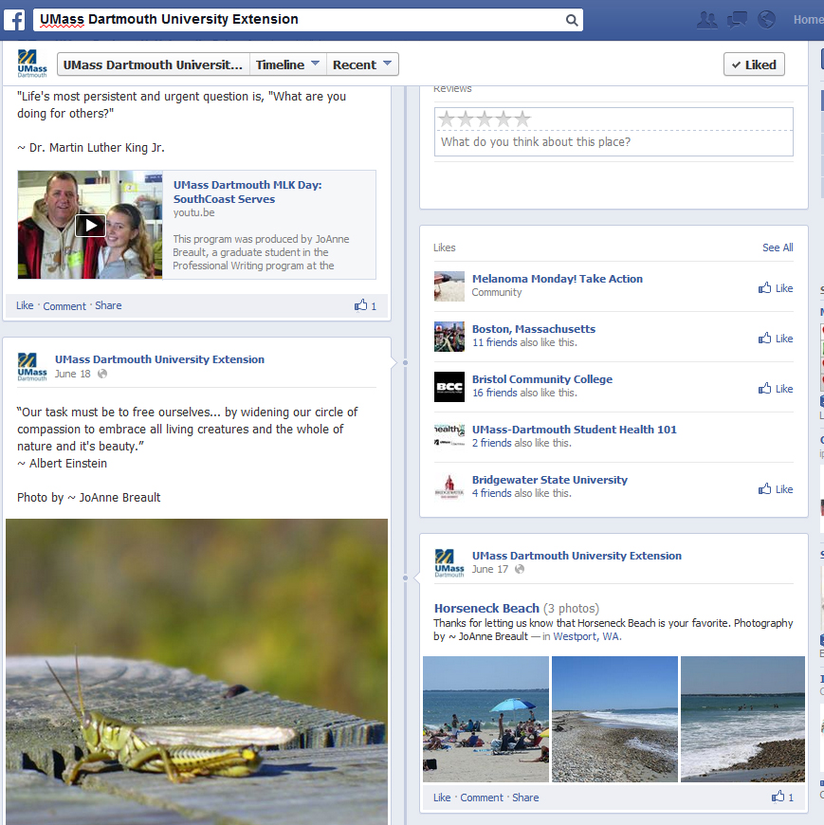Toggle the Liked button for this page
The height and width of the screenshot is (825, 824).
pos(754,64)
